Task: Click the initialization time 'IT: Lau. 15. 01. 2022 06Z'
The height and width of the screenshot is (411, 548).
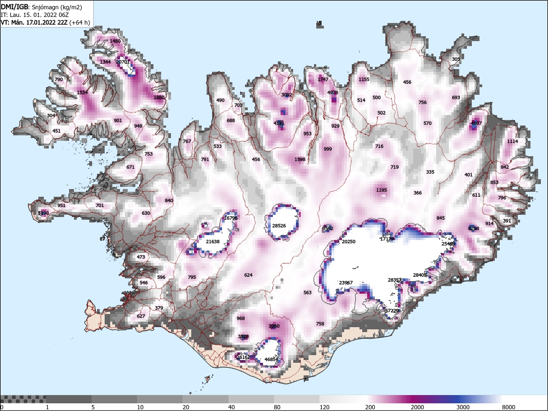Action: point(34,15)
